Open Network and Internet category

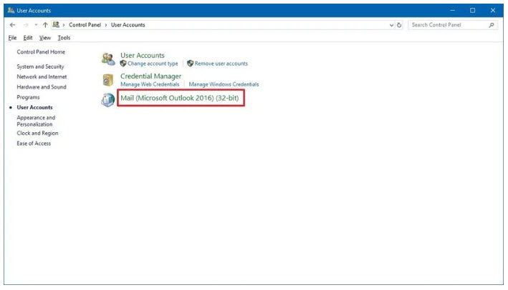coord(42,77)
